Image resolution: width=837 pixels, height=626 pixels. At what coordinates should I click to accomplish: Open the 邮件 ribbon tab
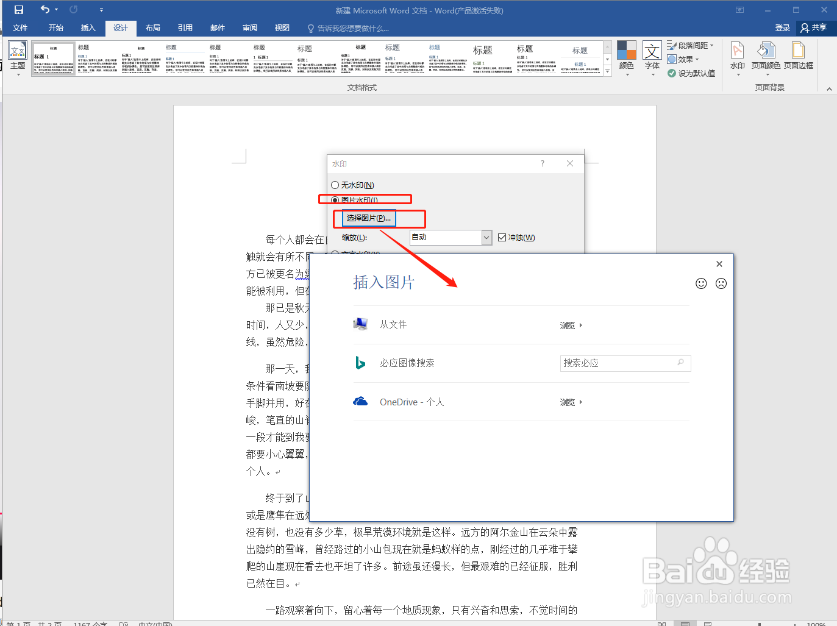[x=217, y=27]
